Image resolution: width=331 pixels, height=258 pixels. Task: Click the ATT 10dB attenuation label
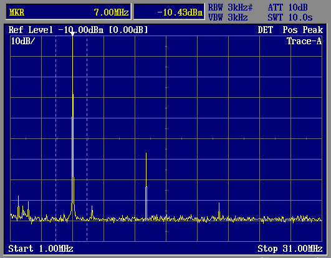click(x=288, y=7)
